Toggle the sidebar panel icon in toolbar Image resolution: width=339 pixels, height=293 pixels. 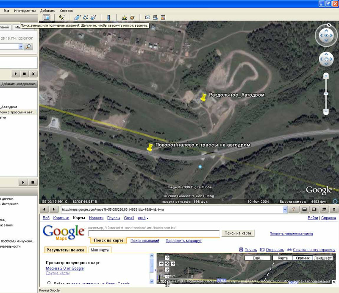(x=47, y=18)
